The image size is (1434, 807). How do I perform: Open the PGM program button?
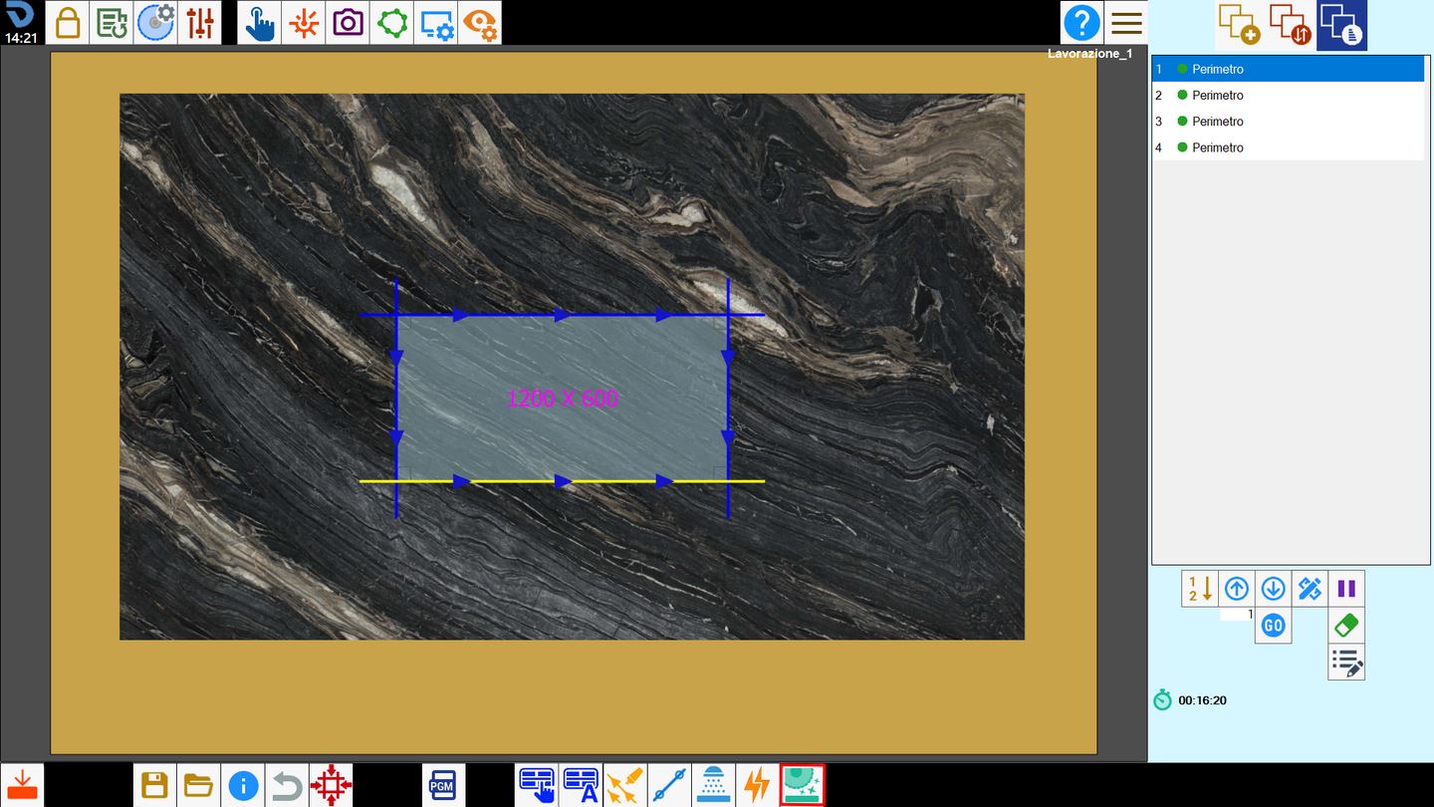coord(442,785)
